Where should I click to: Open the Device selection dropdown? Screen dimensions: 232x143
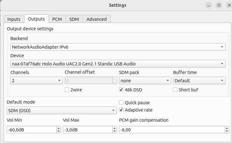point(118,64)
